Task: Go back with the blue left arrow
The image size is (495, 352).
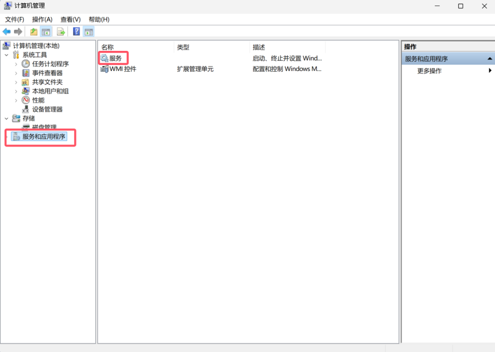Action: tap(6, 32)
